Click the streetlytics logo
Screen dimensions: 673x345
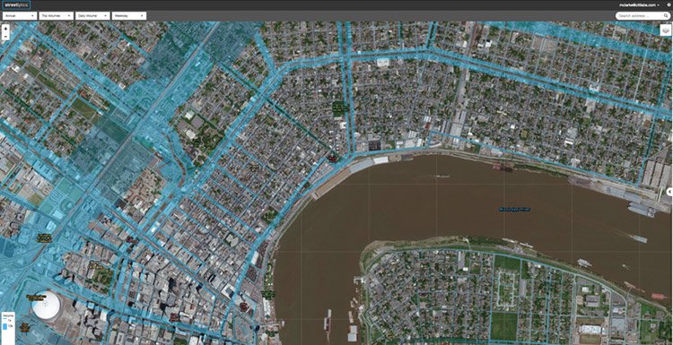click(16, 4)
